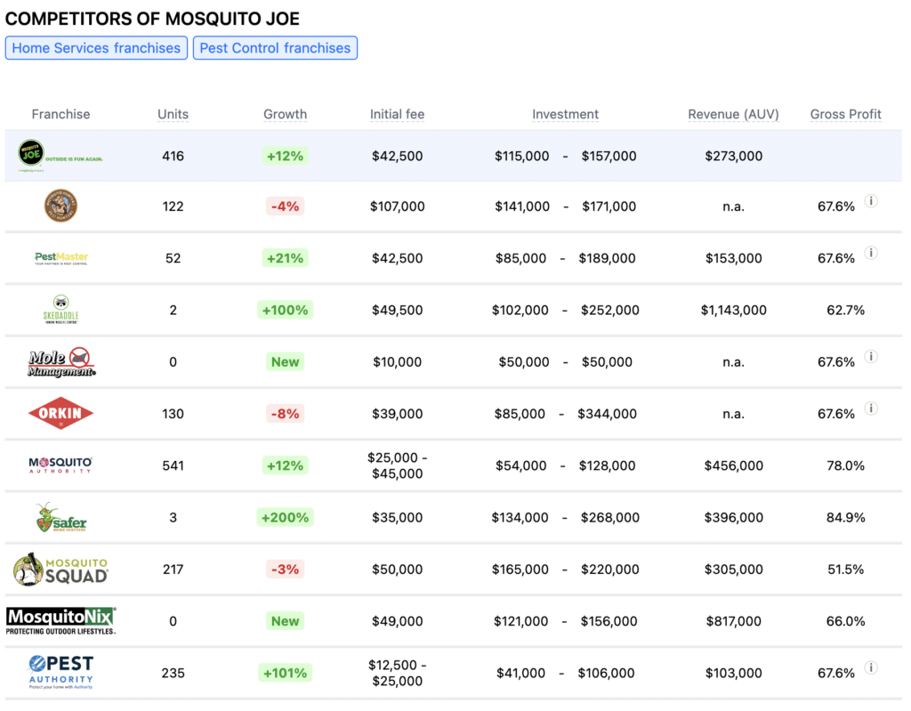Click the $25,000 - $45,000 initial fee
911x711 pixels.
coord(398,465)
